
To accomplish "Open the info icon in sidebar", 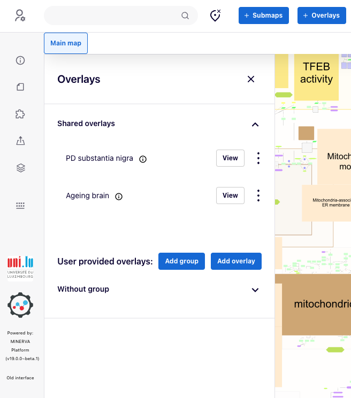I will tap(20, 60).
